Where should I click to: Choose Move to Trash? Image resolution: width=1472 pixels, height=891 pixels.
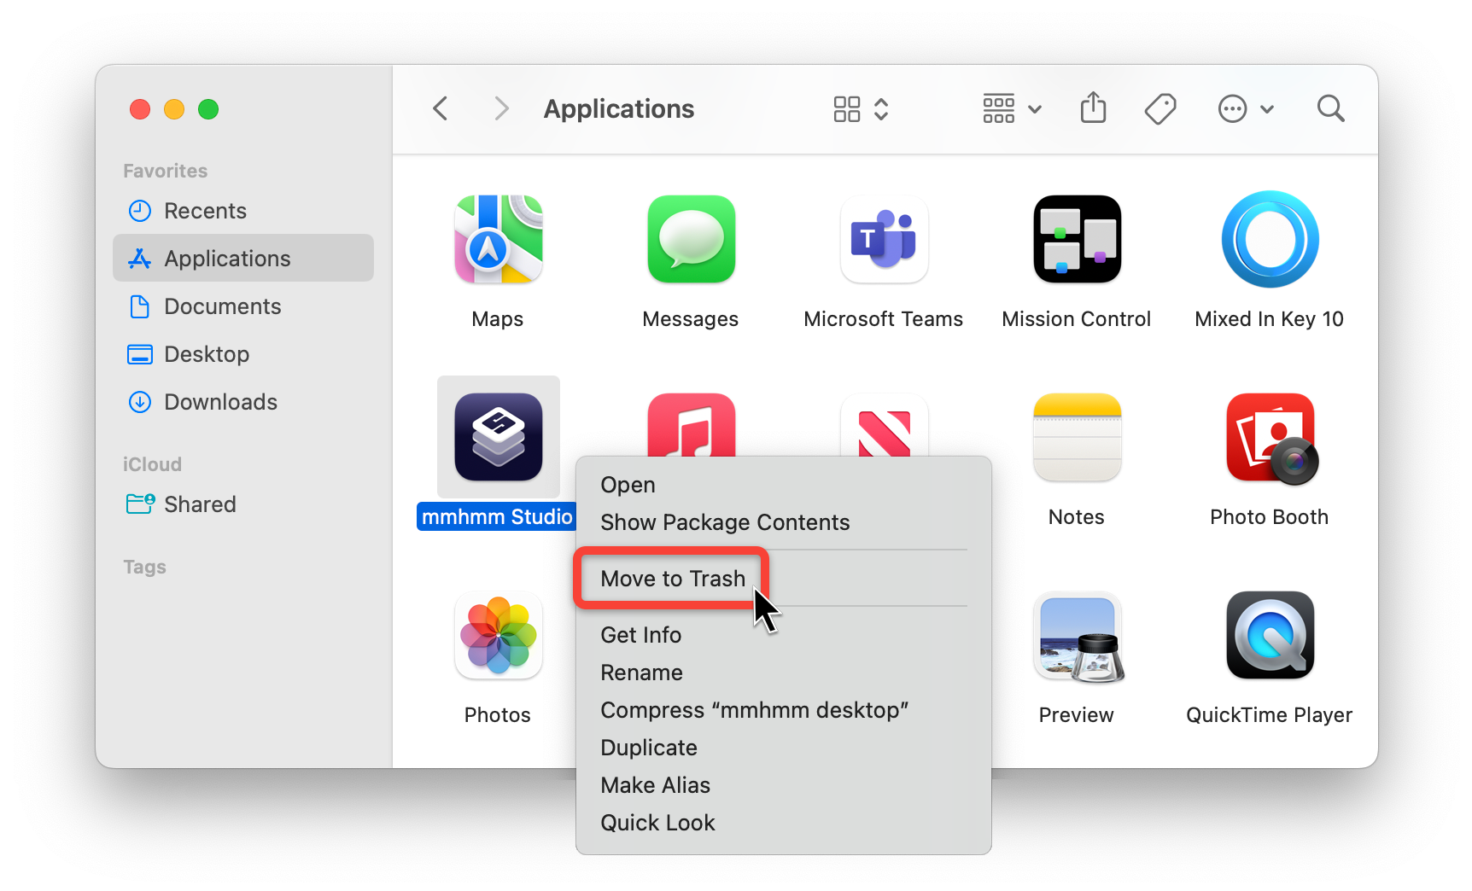(x=783, y=579)
